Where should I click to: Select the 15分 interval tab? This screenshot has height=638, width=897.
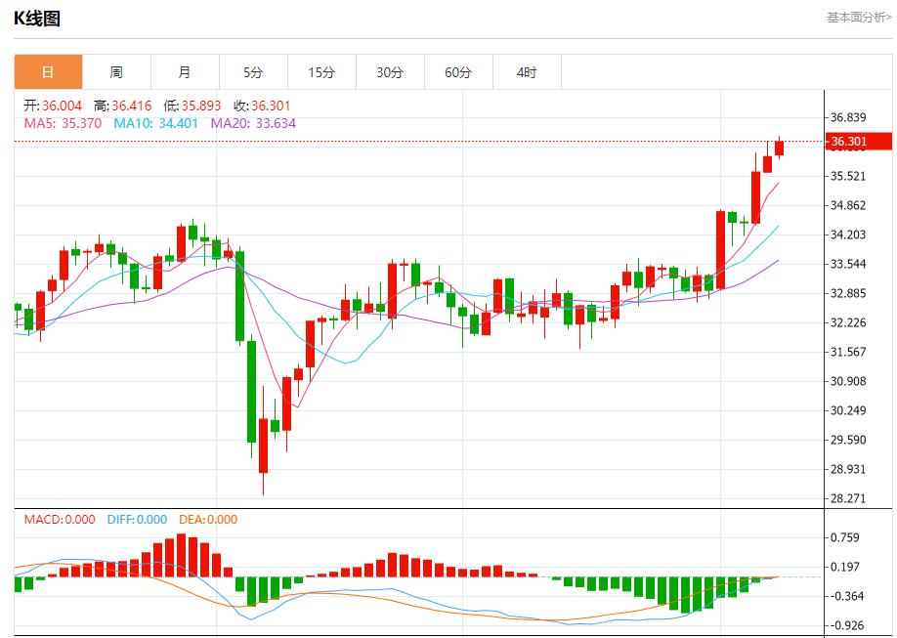[321, 72]
